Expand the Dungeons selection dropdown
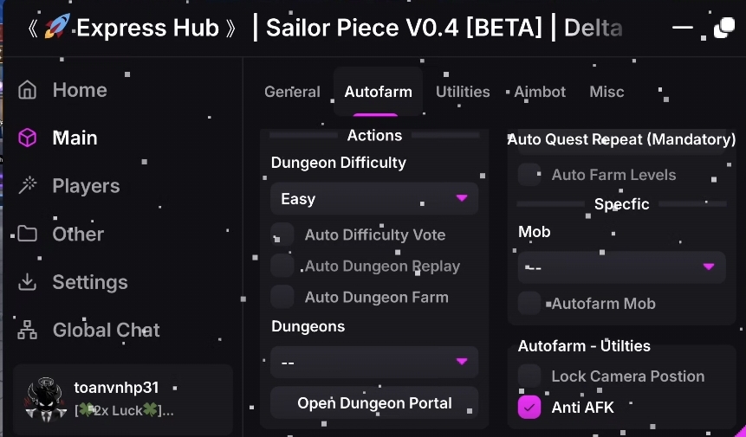746x437 pixels. tap(374, 362)
